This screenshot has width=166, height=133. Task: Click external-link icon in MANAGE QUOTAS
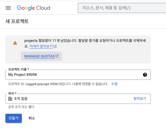pyautogui.click(x=57, y=56)
